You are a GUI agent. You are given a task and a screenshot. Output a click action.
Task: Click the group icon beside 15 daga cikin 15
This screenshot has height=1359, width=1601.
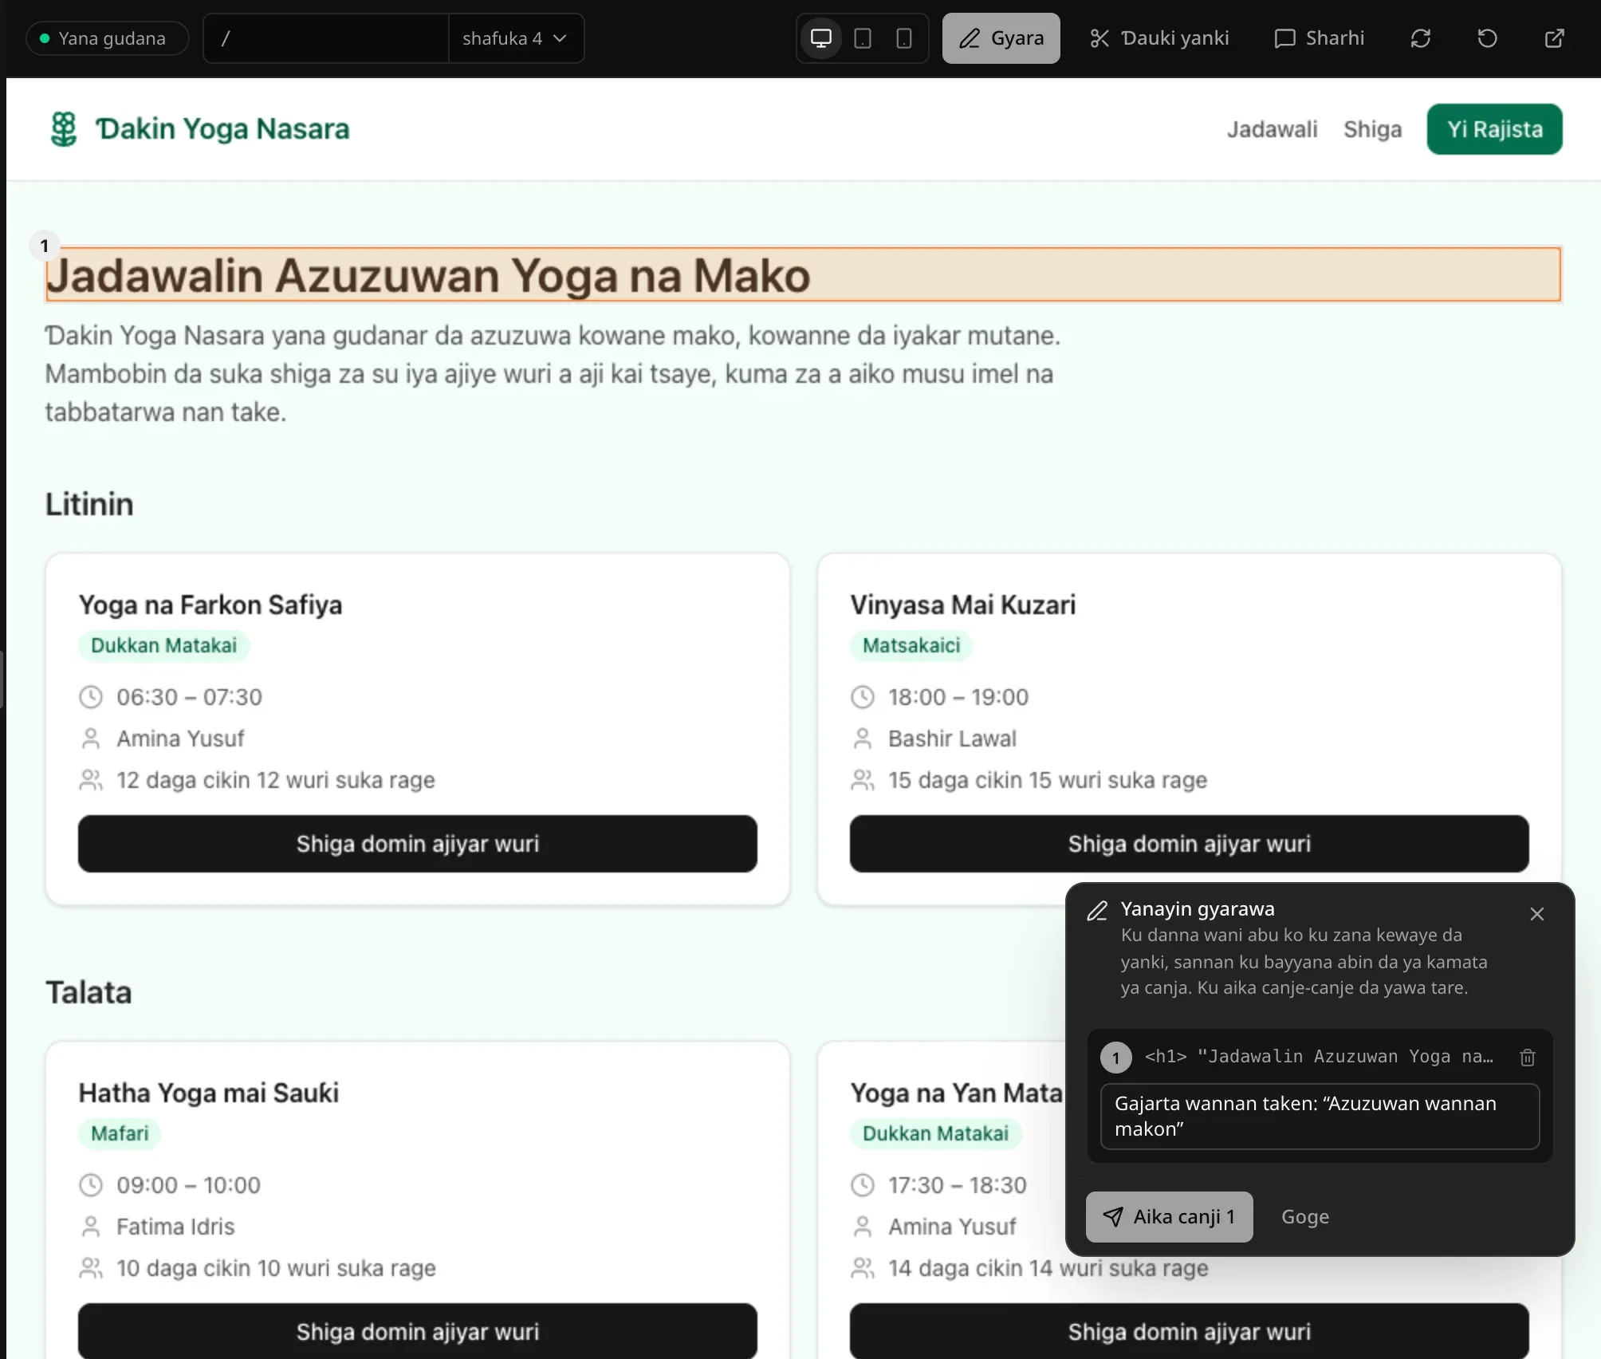pyautogui.click(x=863, y=780)
